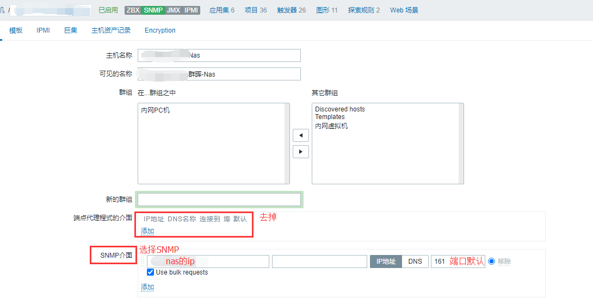The image size is (593, 305).
Task: Open the 探索规则 2 link
Action: coord(364,10)
